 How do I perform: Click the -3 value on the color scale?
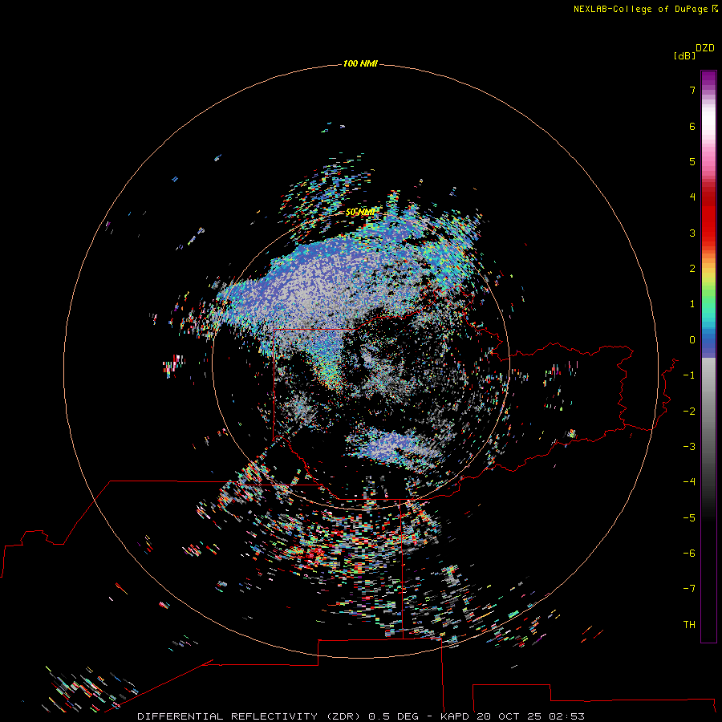point(689,447)
